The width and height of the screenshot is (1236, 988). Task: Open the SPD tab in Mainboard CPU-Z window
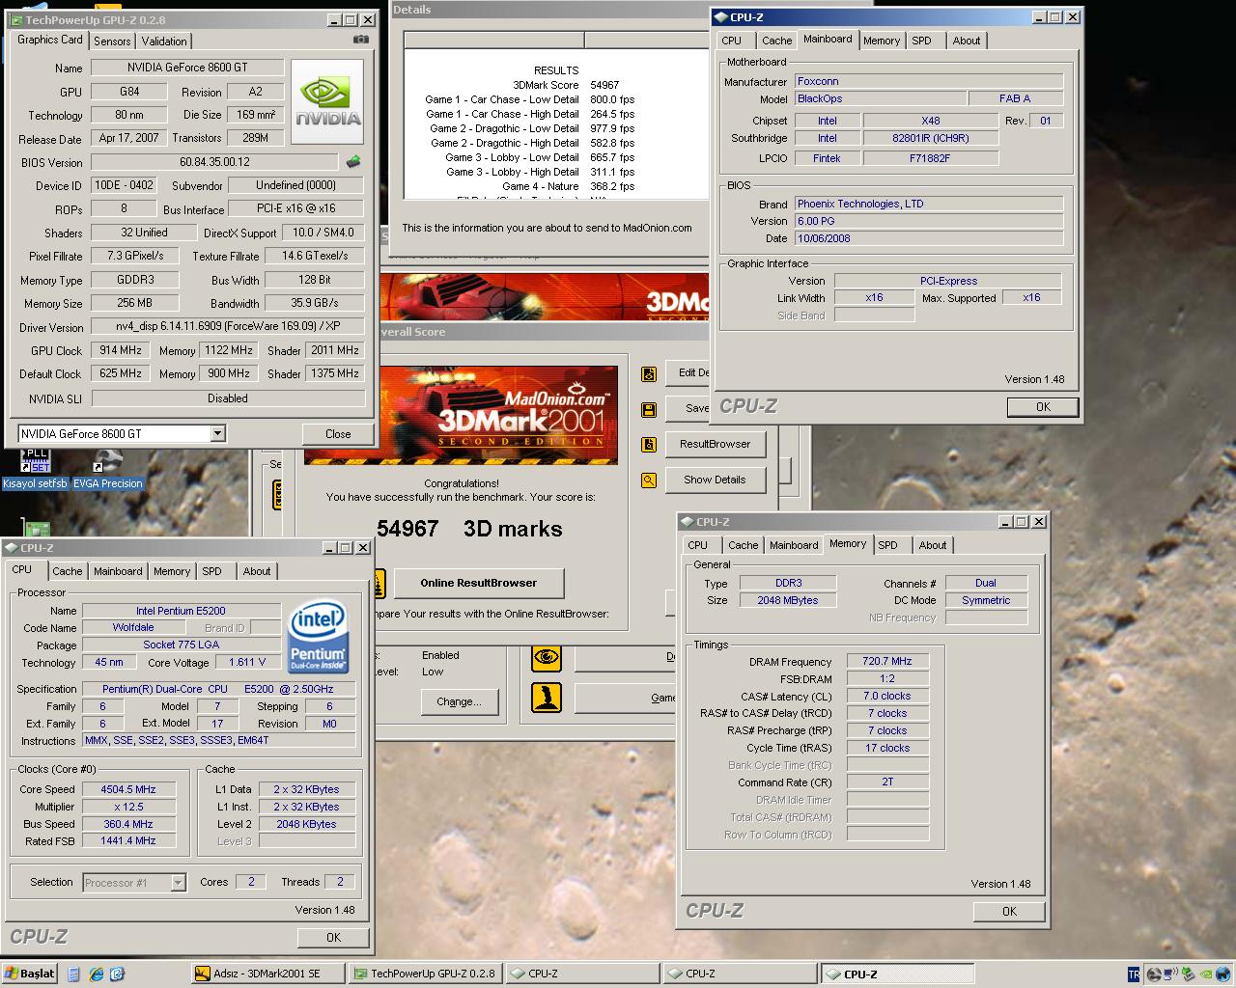click(x=922, y=41)
